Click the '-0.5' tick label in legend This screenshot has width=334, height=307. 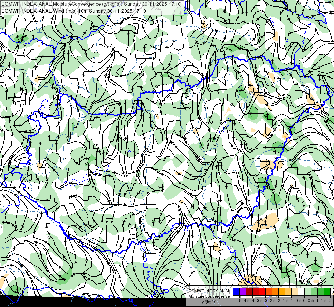(298, 301)
